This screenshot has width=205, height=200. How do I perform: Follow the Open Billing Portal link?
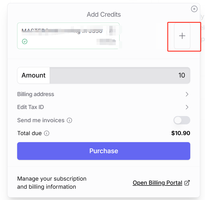click(157, 183)
